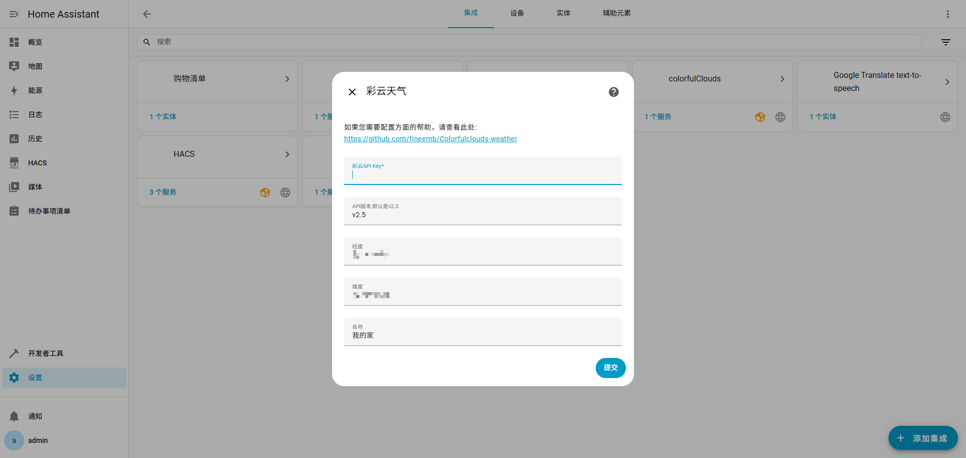Expand the Google Translate text-to-speech chevron
966x458 pixels.
pyautogui.click(x=947, y=81)
